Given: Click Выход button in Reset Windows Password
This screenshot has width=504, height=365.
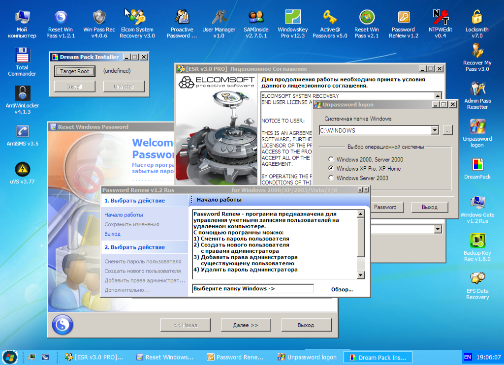Looking at the screenshot, I should [x=306, y=325].
